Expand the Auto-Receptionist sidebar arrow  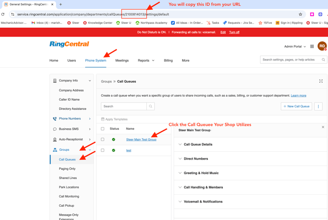90,140
